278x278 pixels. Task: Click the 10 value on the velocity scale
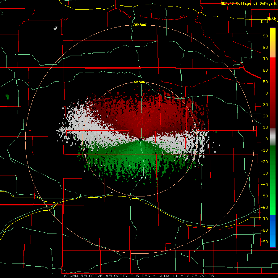[265, 128]
